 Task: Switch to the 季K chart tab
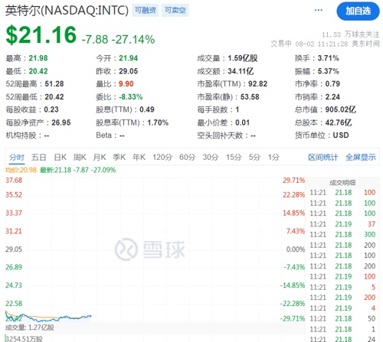(119, 158)
